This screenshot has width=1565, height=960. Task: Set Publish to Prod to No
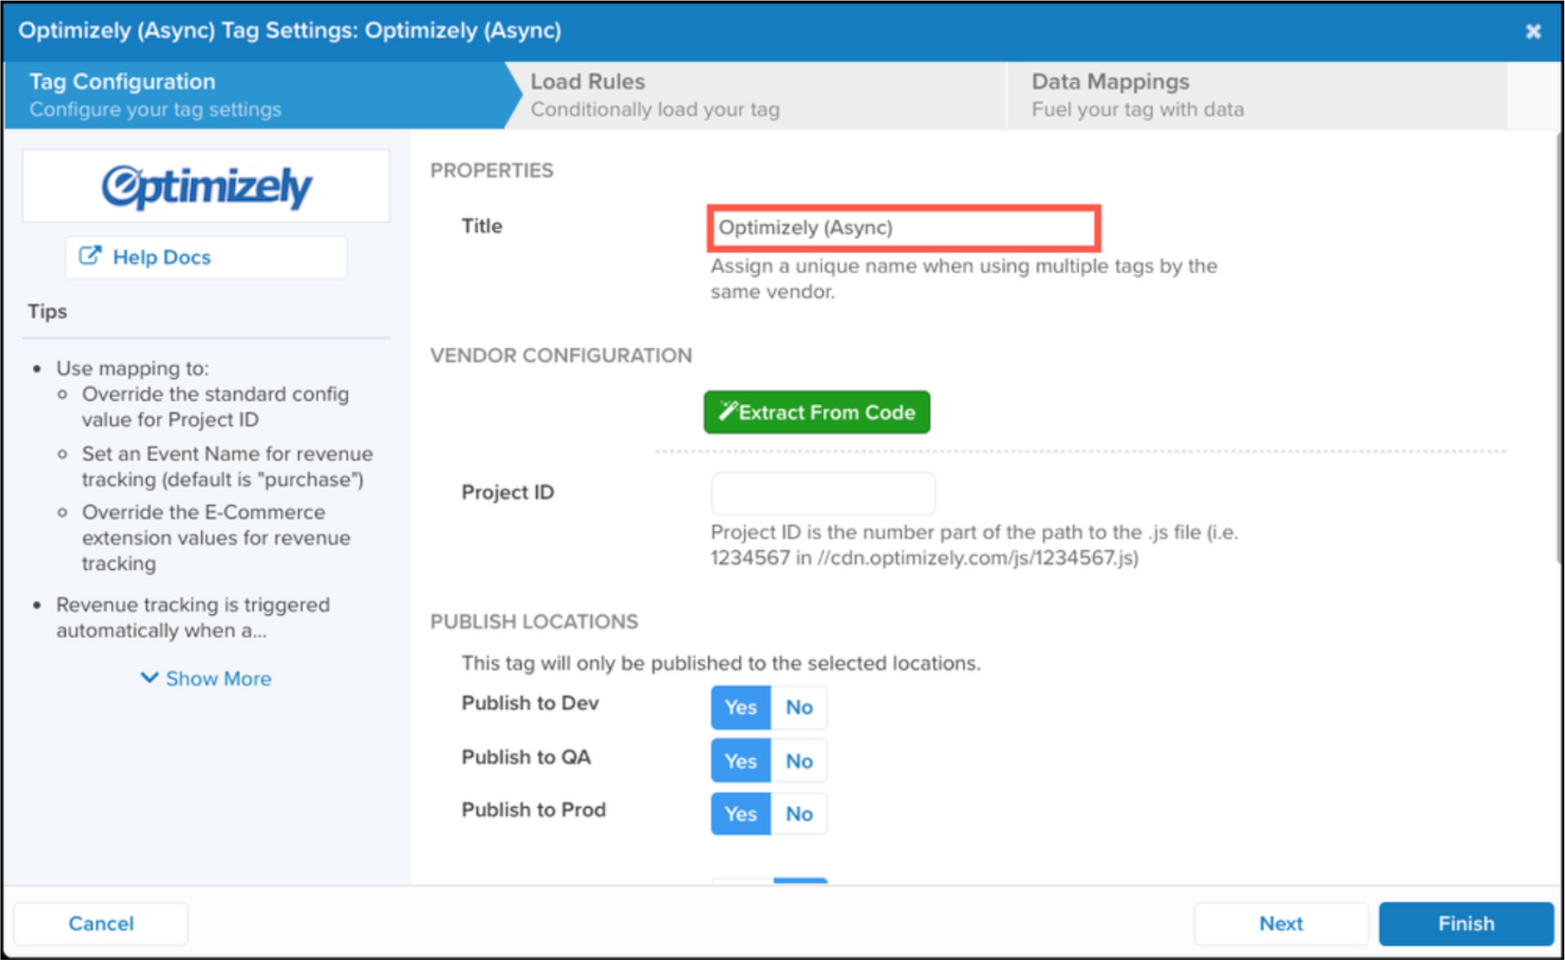pos(799,815)
